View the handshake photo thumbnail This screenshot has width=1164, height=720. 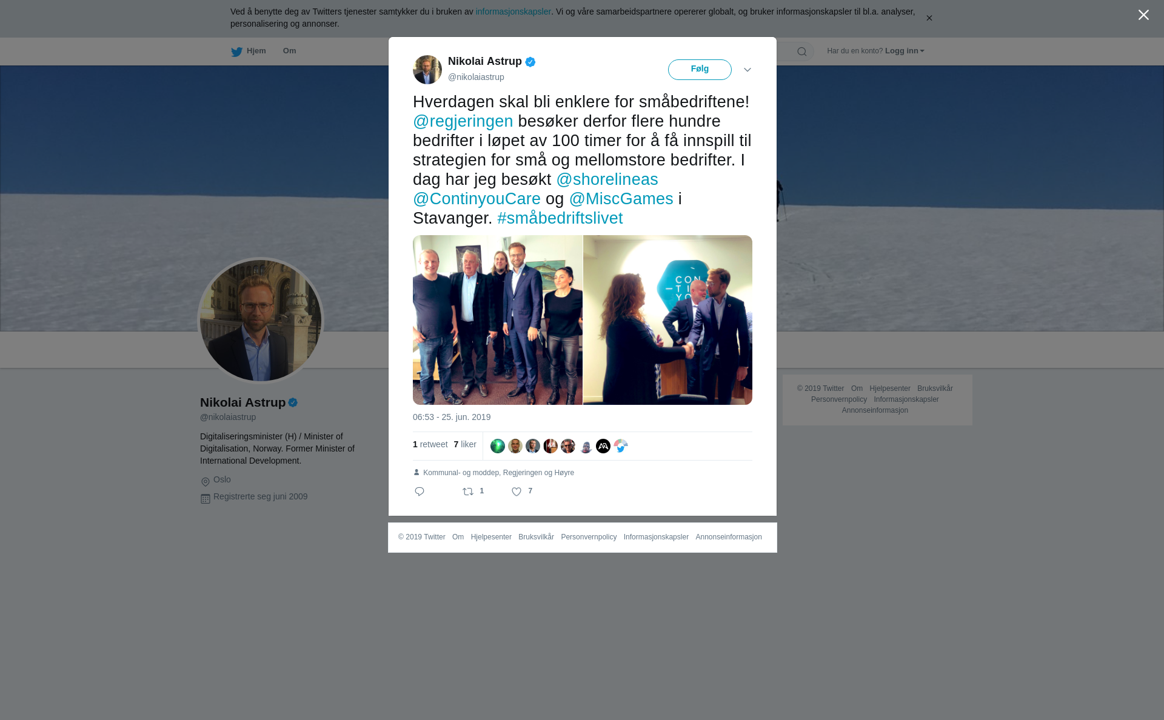(667, 320)
